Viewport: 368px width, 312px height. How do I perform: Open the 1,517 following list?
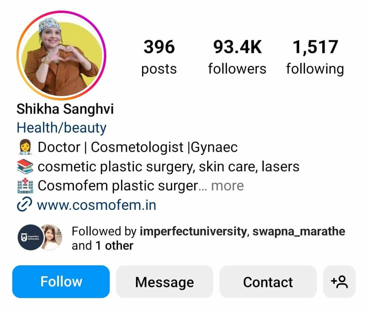315,57
